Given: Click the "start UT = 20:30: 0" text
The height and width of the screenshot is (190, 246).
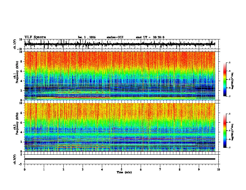Looking at the screenshot, I should [x=150, y=37].
